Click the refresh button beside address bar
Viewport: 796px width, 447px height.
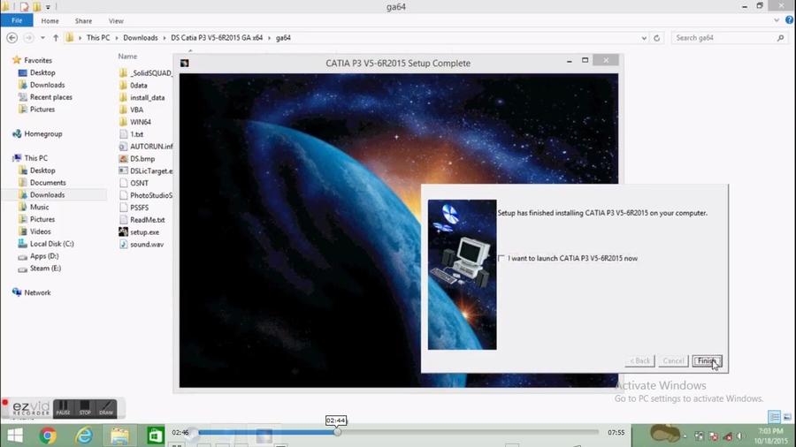(656, 38)
